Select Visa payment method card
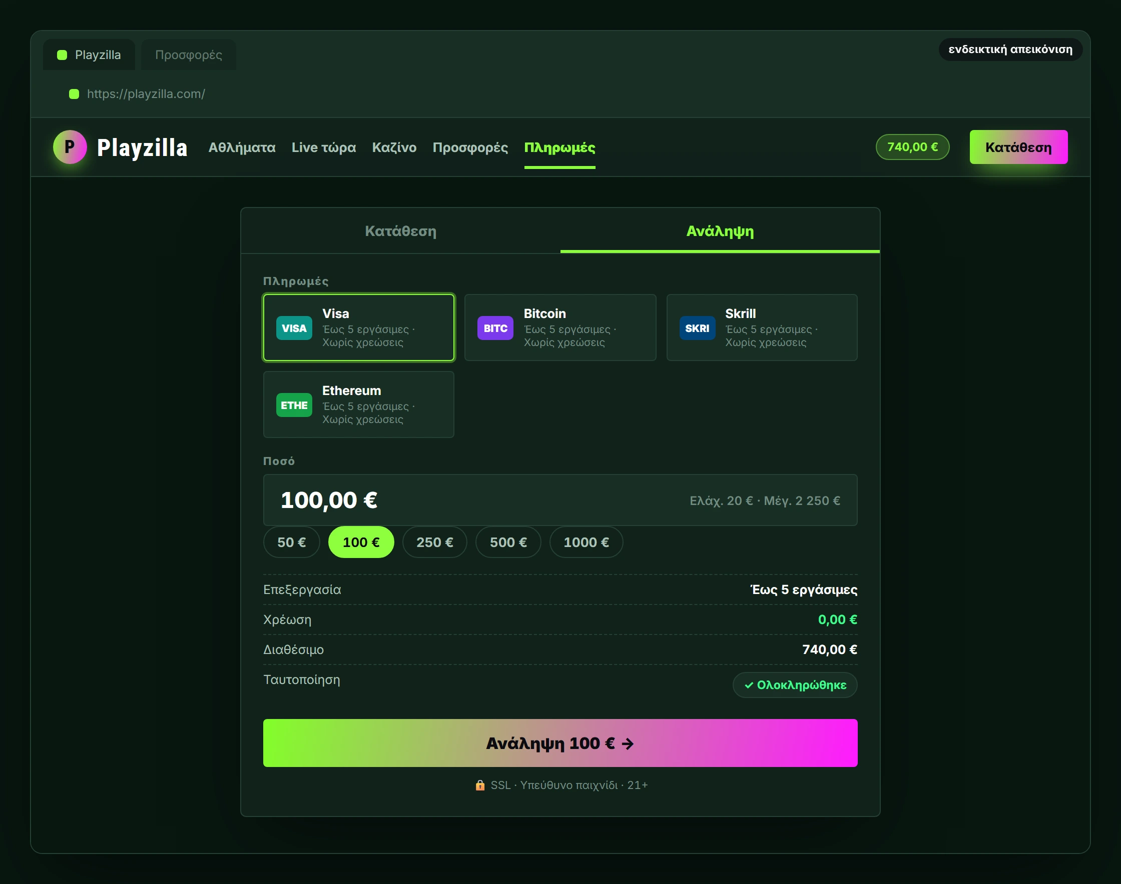 (358, 327)
